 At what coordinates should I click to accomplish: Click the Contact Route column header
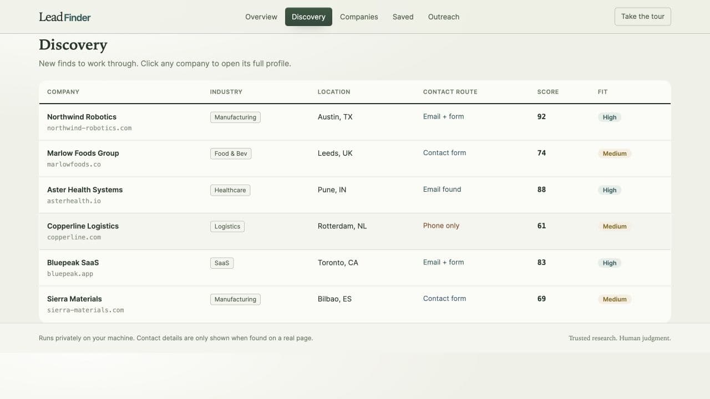[450, 92]
